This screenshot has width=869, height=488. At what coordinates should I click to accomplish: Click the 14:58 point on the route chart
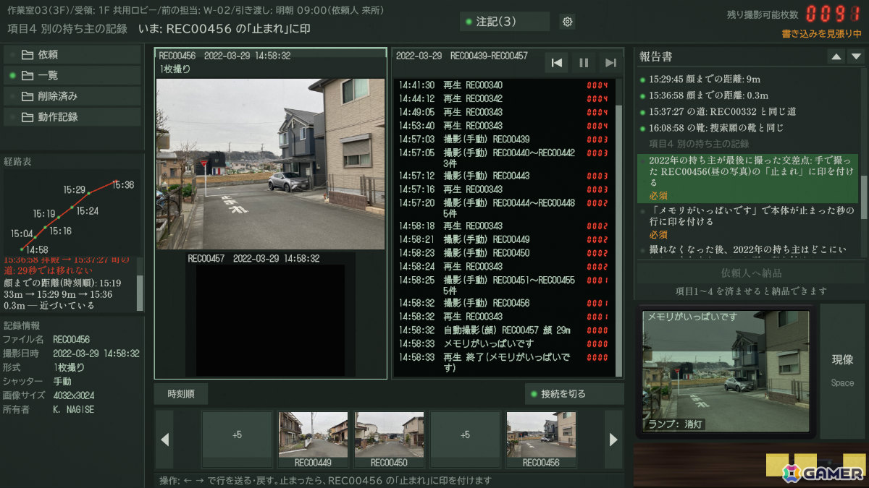[22, 249]
